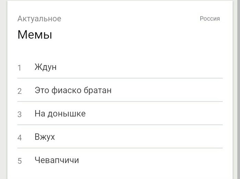Click rank number 5 beside Чевапчичи
The height and width of the screenshot is (179, 240).
[x=20, y=161]
